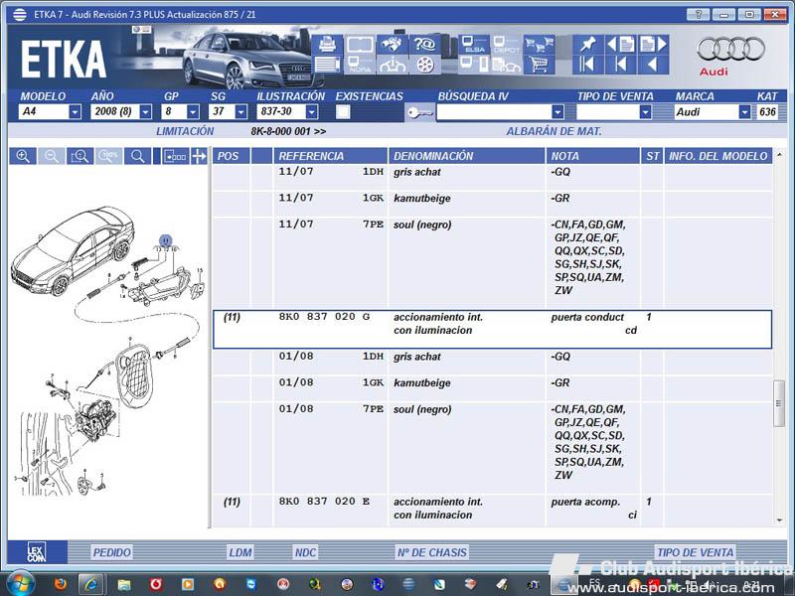Select the 01/08 1GK kamutbeige row
This screenshot has height=596, width=795.
pos(492,388)
